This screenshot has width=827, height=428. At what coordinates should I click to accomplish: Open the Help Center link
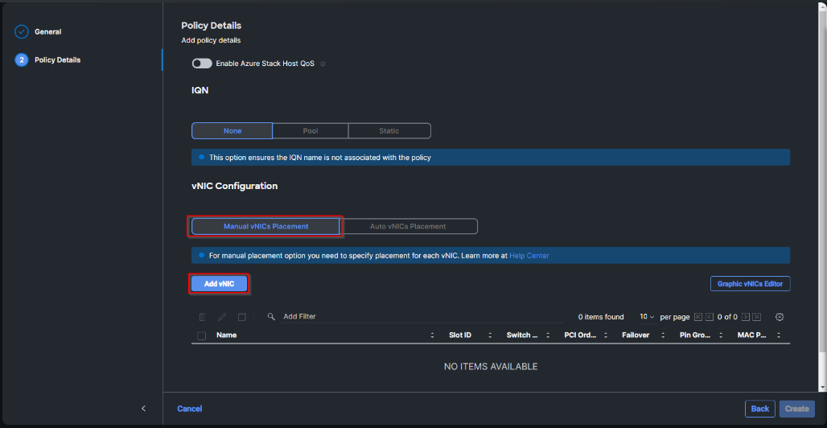pyautogui.click(x=529, y=256)
